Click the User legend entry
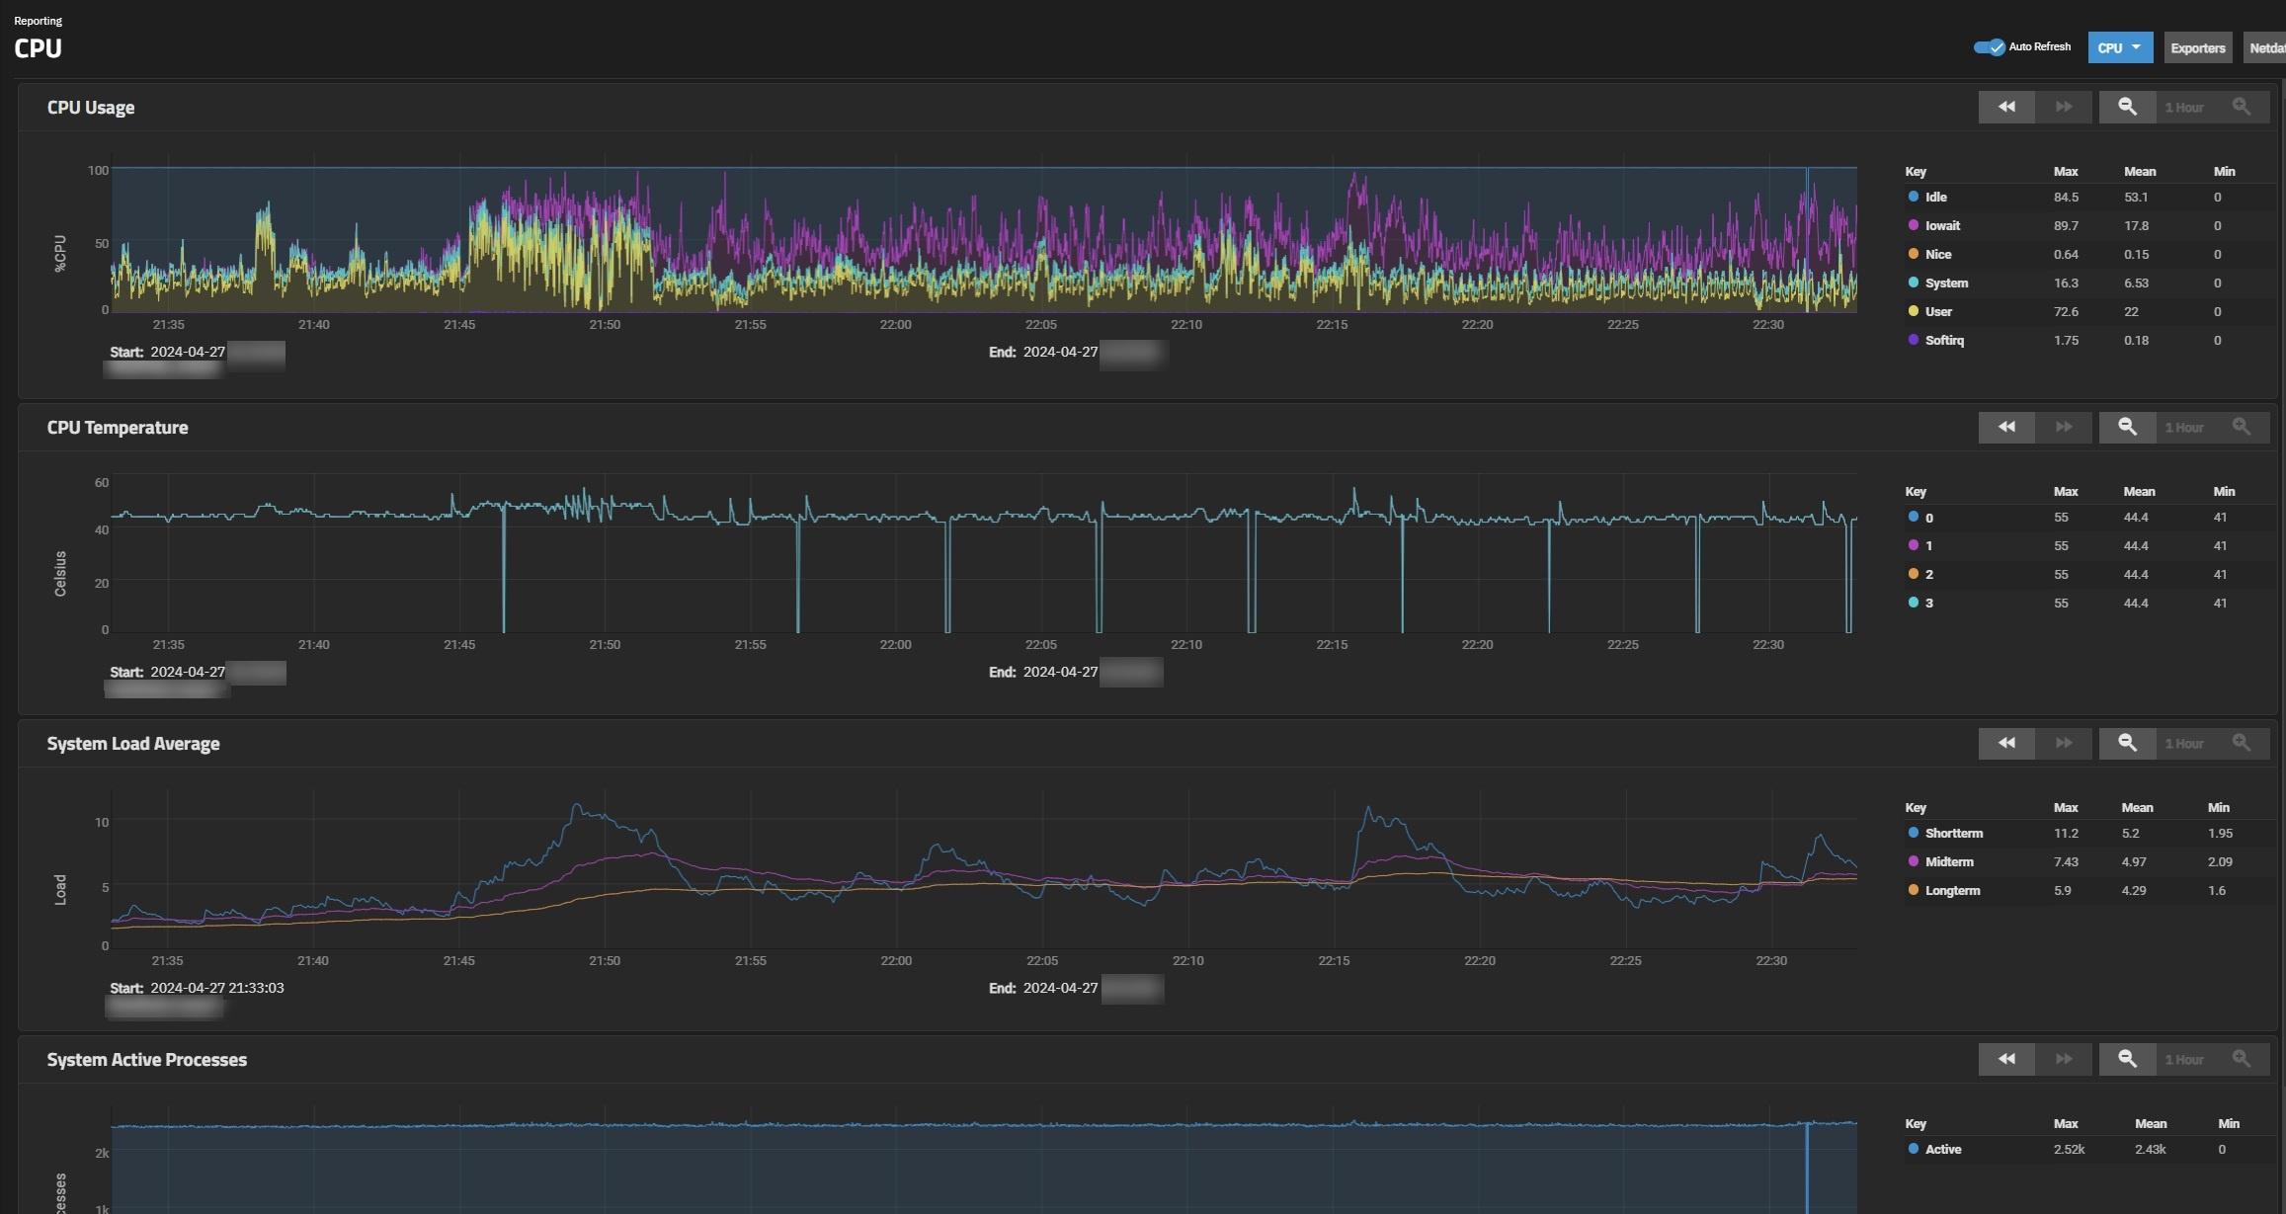This screenshot has height=1214, width=2286. pyautogui.click(x=1937, y=311)
